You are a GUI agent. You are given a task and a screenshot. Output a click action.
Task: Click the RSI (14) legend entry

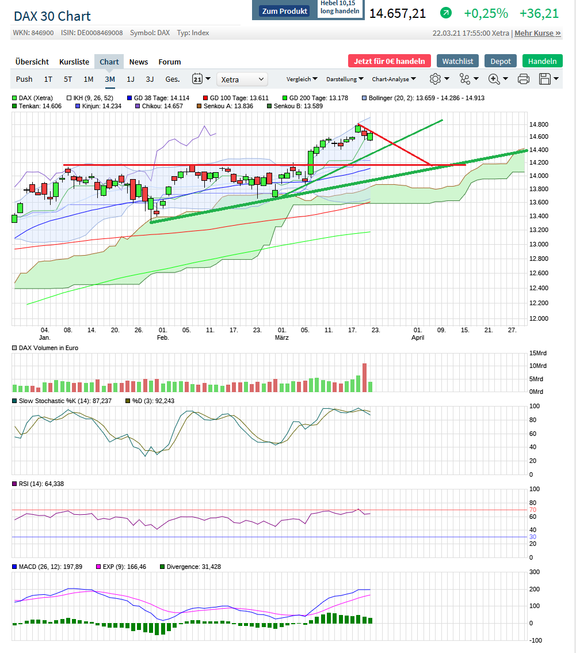coord(38,484)
